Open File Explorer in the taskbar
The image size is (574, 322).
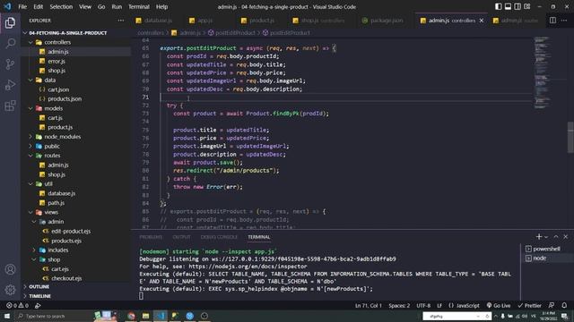[x=145, y=316]
